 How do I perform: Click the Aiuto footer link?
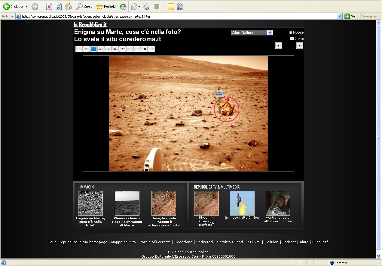click(x=304, y=242)
